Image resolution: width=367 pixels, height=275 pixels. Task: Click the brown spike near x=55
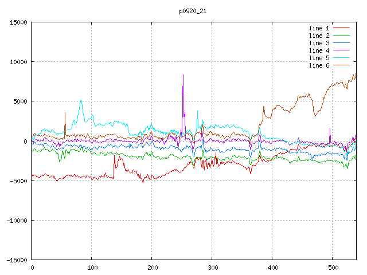(65, 113)
